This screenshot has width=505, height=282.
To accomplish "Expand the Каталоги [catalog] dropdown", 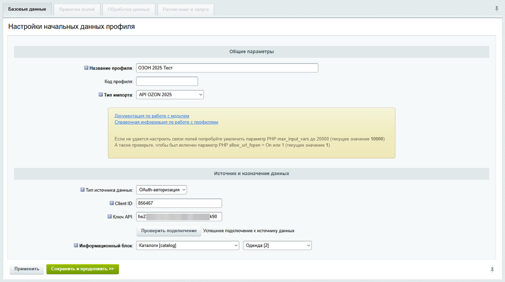I will tap(187, 245).
